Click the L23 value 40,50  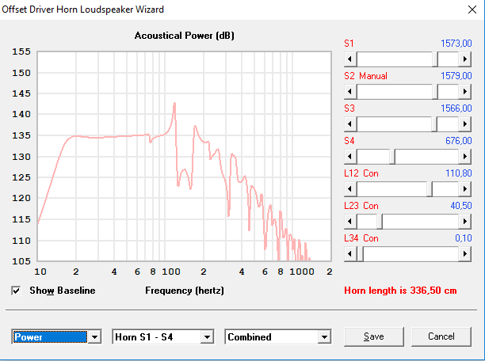click(x=461, y=206)
